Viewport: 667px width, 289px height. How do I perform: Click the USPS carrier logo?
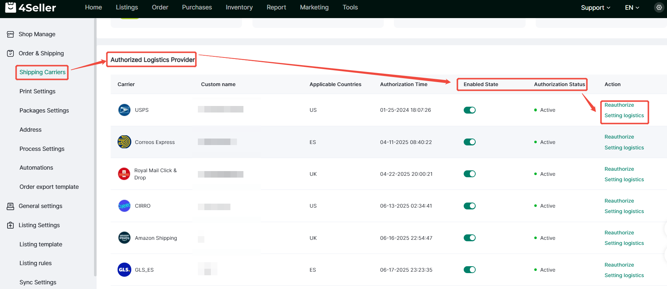pos(124,110)
